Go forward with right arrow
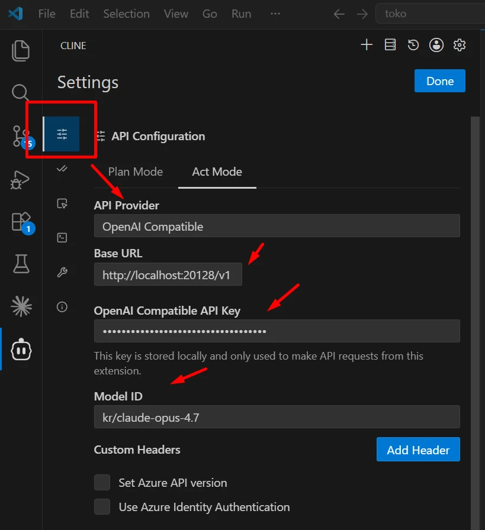The width and height of the screenshot is (485, 530). click(362, 14)
